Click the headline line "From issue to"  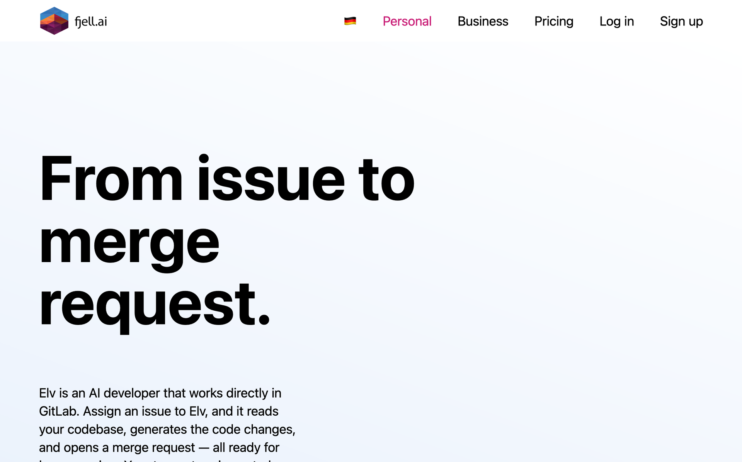pos(227,179)
